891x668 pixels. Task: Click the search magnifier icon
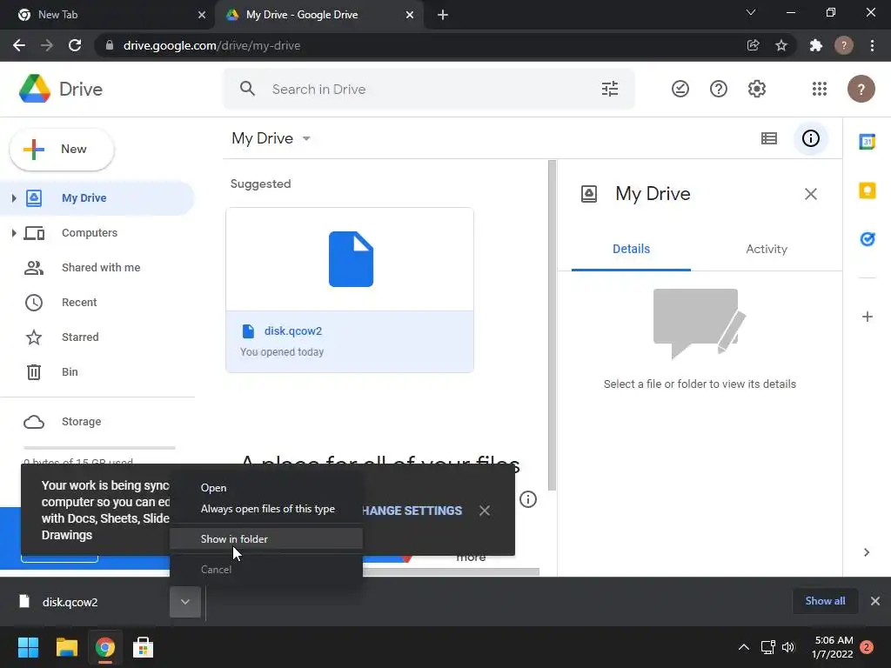(247, 89)
